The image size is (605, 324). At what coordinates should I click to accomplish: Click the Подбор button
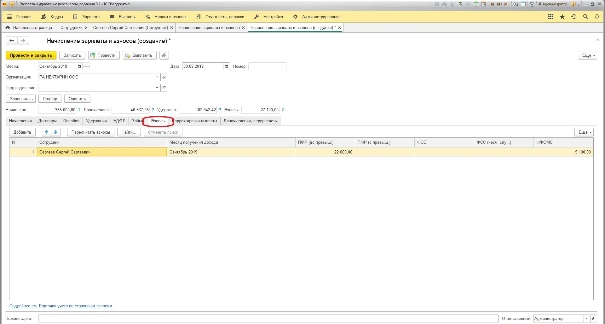(50, 99)
